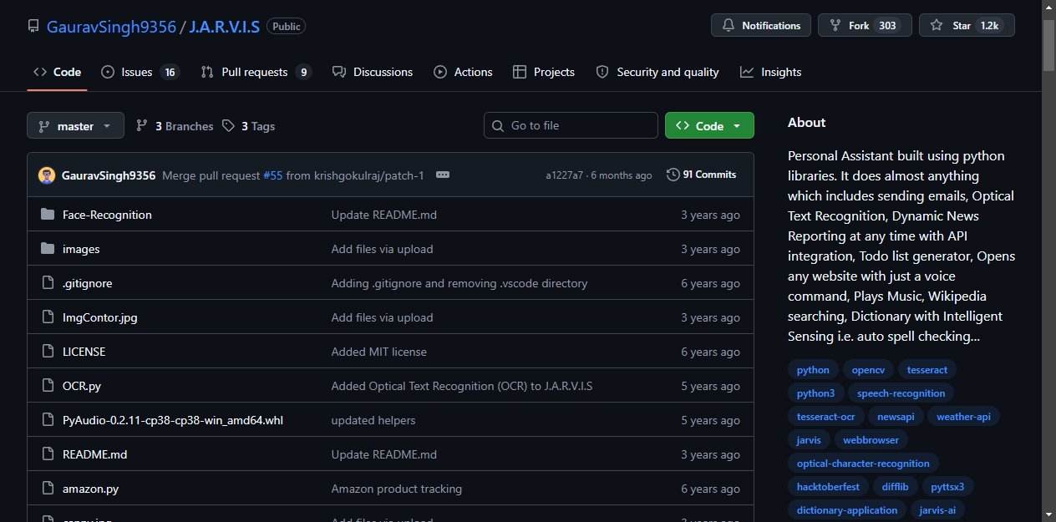Select the tesseract-ocr topic tag
Screen dimensions: 1056x522
click(825, 417)
